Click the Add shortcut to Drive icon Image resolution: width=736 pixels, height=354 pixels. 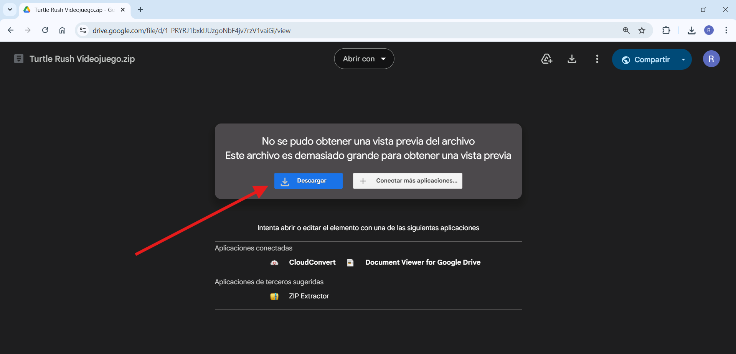[546, 59]
